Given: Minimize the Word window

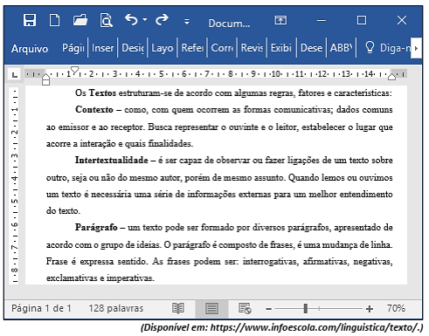Looking at the screenshot, I should [322, 20].
